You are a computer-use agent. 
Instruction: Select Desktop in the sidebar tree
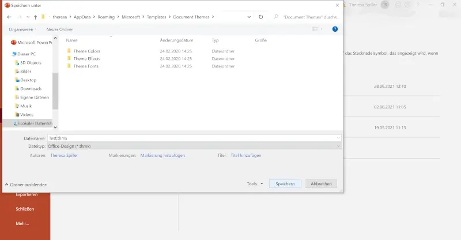[x=28, y=80]
